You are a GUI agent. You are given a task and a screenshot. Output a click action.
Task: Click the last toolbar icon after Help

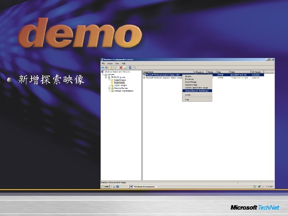point(134,68)
